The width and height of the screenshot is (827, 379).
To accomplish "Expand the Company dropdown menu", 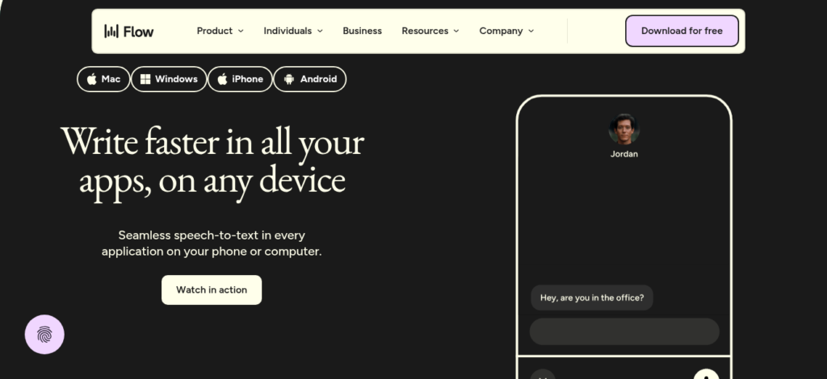I will tap(506, 31).
